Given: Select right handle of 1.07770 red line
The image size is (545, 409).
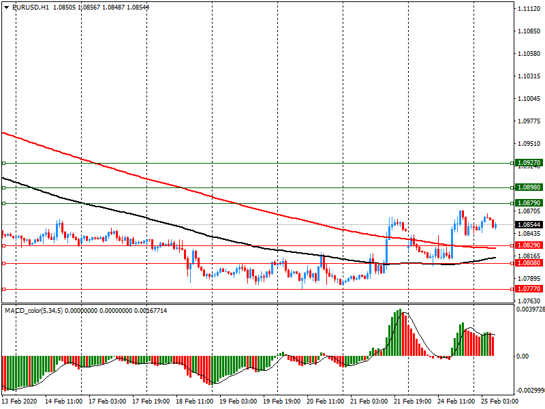Looking at the screenshot, I should [512, 289].
